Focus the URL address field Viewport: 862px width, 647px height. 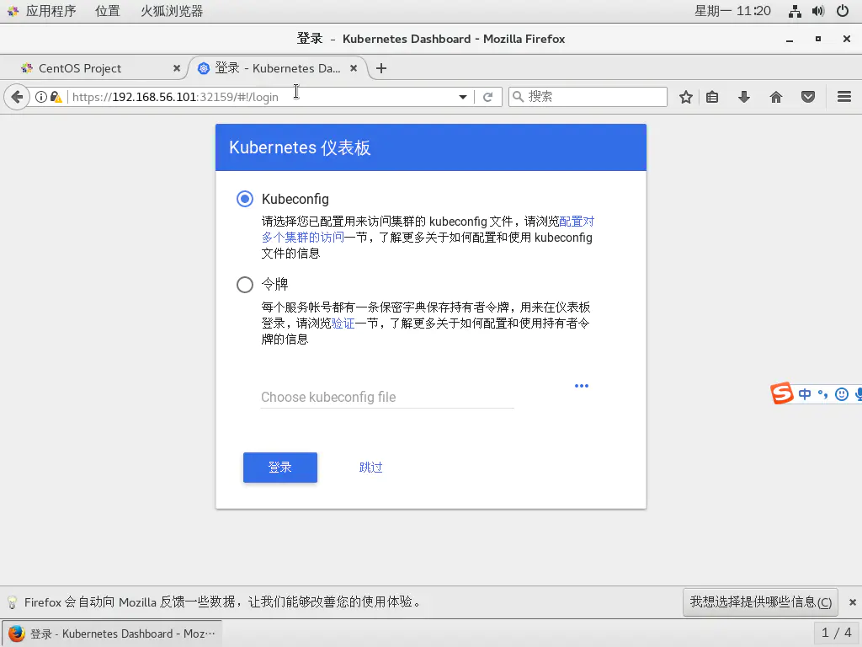point(263,98)
